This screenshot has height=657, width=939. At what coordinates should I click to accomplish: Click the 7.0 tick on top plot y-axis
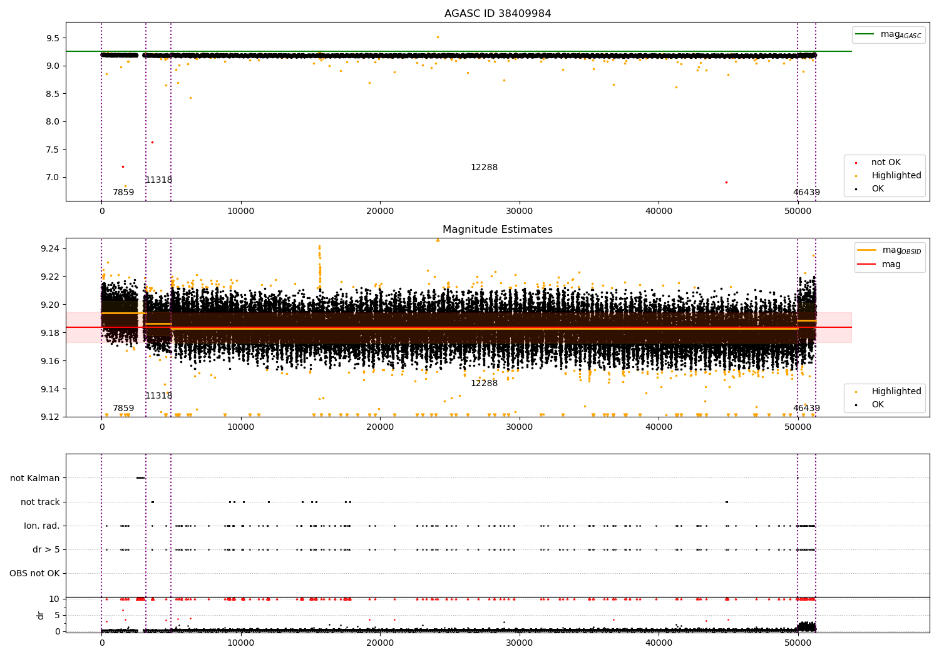[x=53, y=178]
